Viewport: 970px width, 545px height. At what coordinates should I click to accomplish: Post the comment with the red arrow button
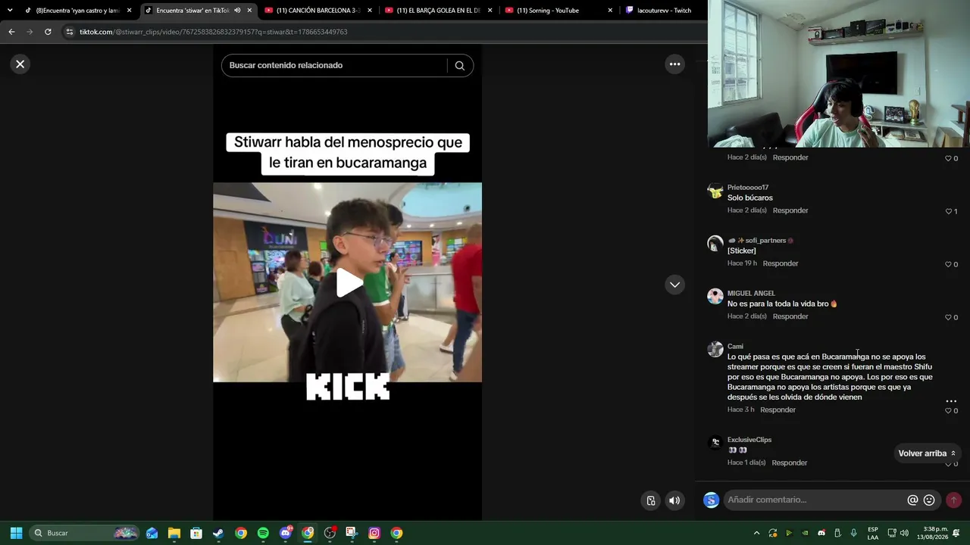(953, 500)
